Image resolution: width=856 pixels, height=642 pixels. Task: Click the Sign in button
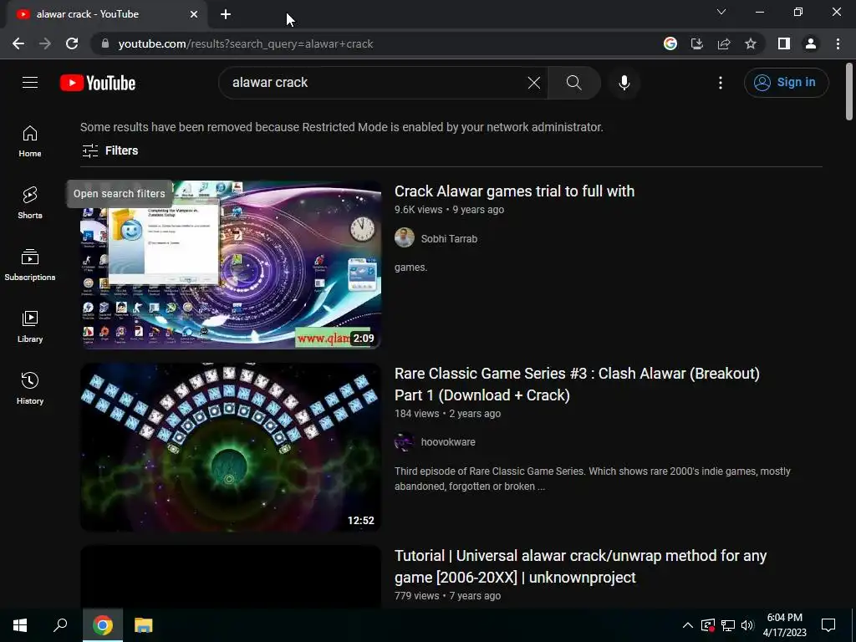(x=786, y=83)
